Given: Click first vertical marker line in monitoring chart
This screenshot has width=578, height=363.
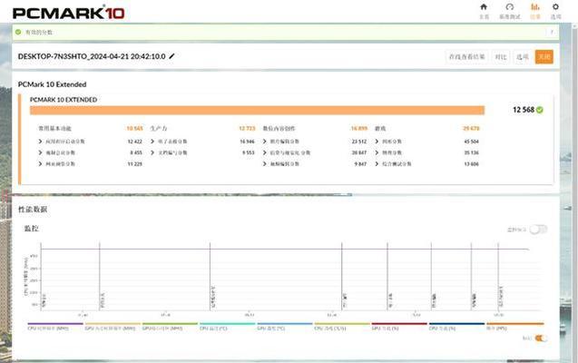Looking at the screenshot, I should [41, 277].
